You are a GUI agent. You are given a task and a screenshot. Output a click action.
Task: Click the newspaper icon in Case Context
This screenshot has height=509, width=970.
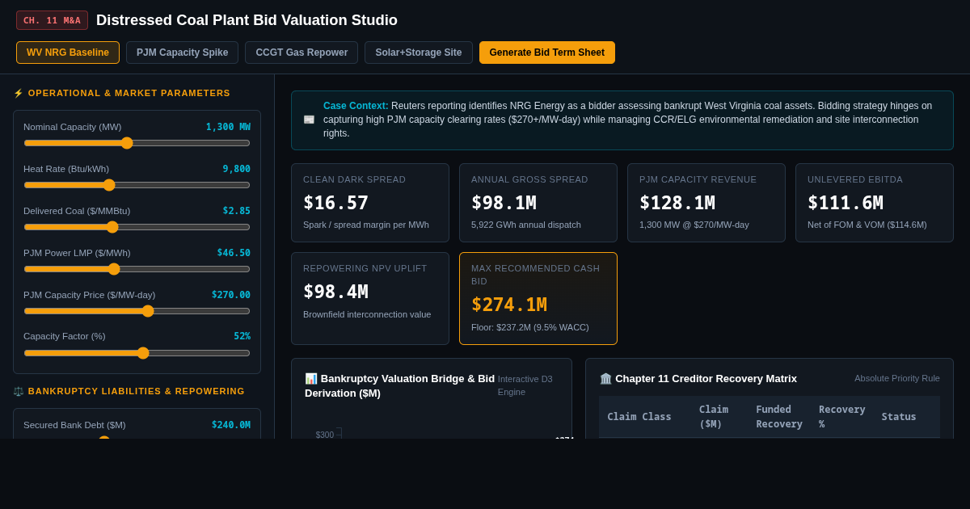(309, 120)
